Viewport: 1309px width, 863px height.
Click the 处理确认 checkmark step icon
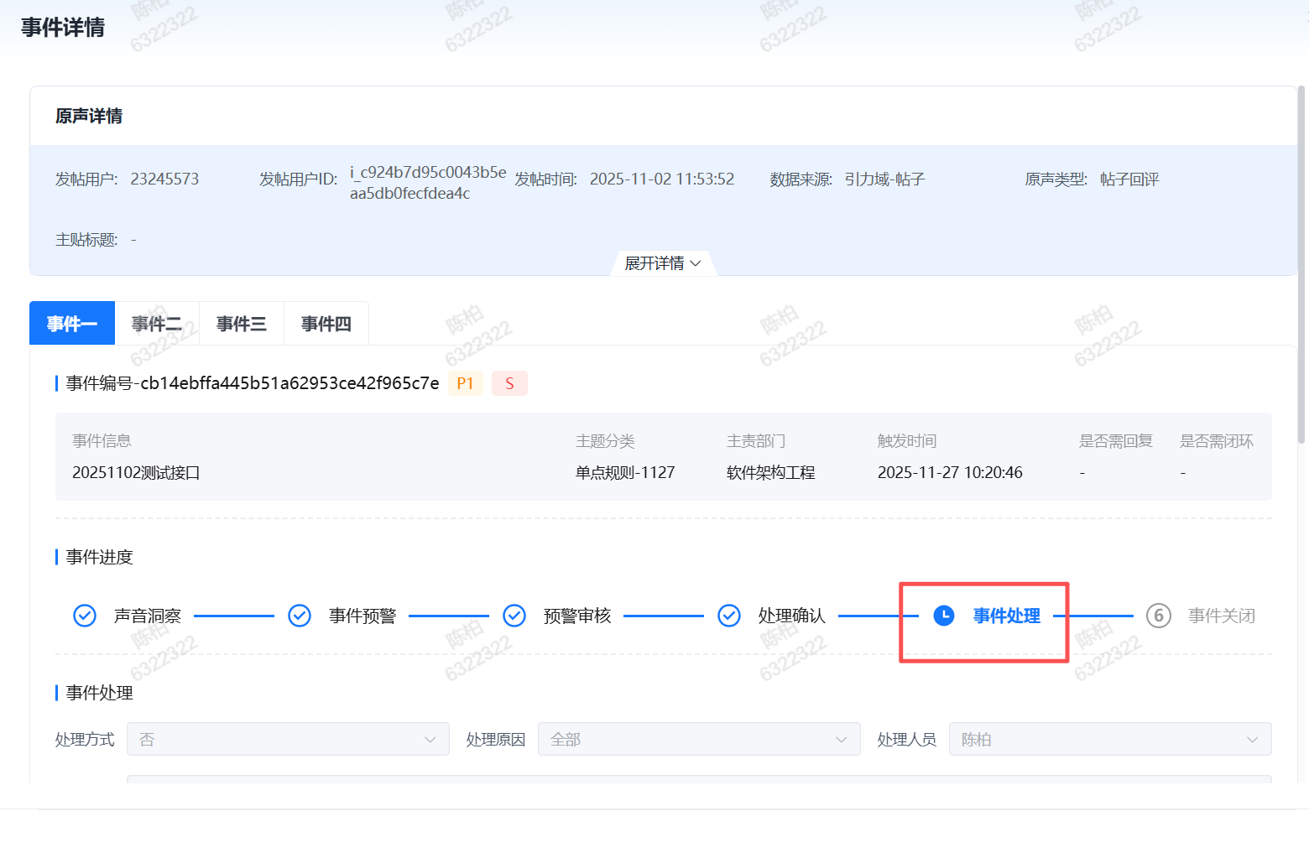pos(729,616)
